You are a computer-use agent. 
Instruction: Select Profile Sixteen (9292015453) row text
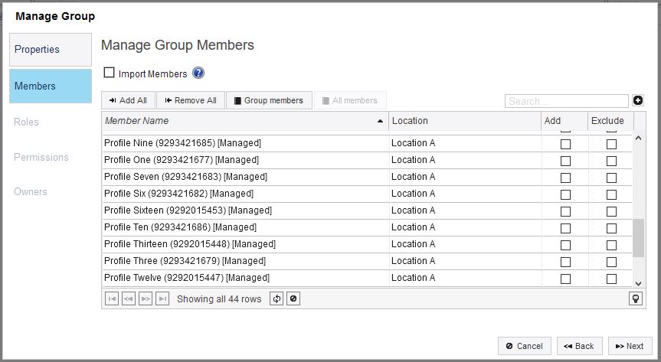[188, 210]
